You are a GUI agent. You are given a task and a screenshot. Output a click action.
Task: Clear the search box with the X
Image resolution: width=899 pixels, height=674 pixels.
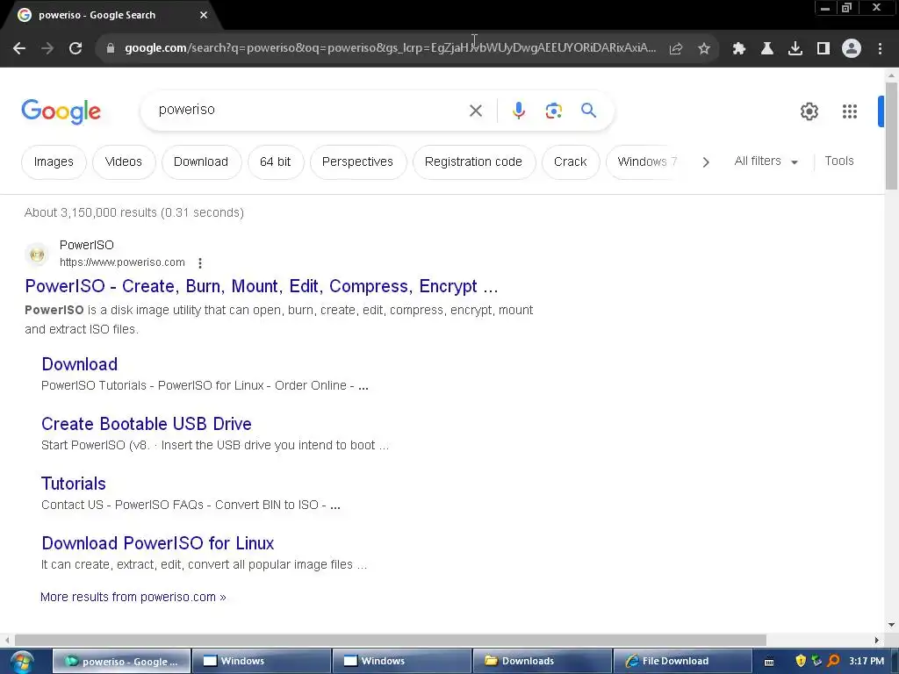coord(476,111)
